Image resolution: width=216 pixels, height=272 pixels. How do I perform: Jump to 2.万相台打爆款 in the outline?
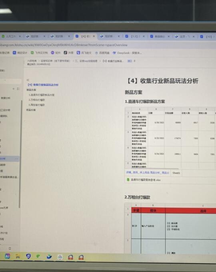(37, 100)
